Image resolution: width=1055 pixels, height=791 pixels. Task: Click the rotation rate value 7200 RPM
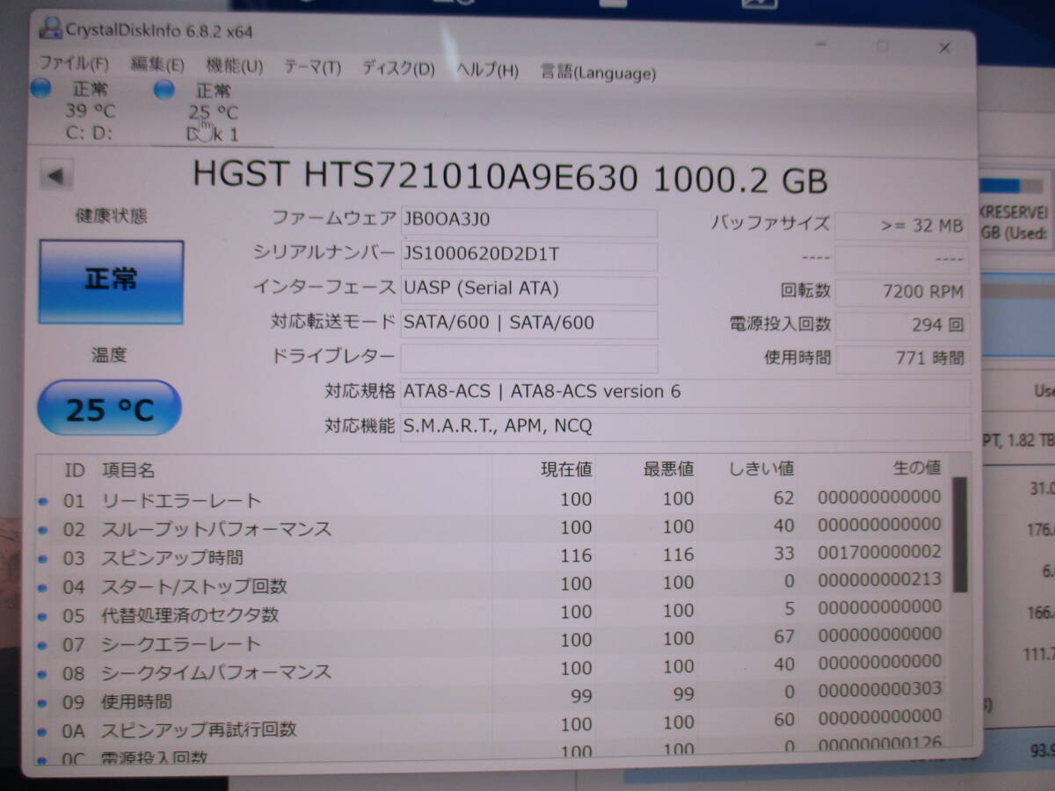point(901,292)
